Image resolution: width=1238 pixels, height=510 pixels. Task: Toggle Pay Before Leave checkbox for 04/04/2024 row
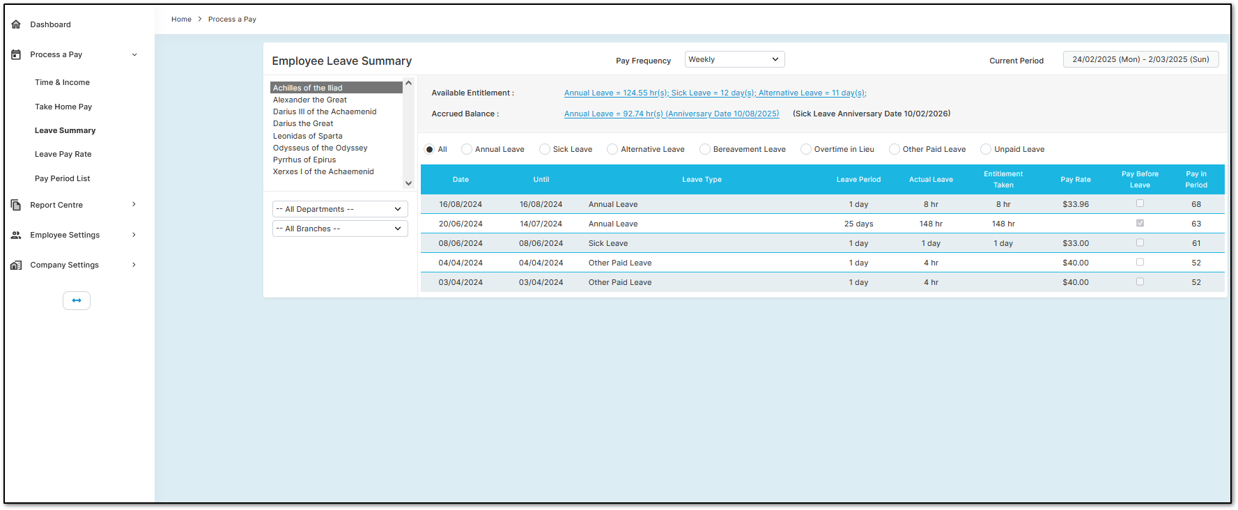tap(1140, 262)
